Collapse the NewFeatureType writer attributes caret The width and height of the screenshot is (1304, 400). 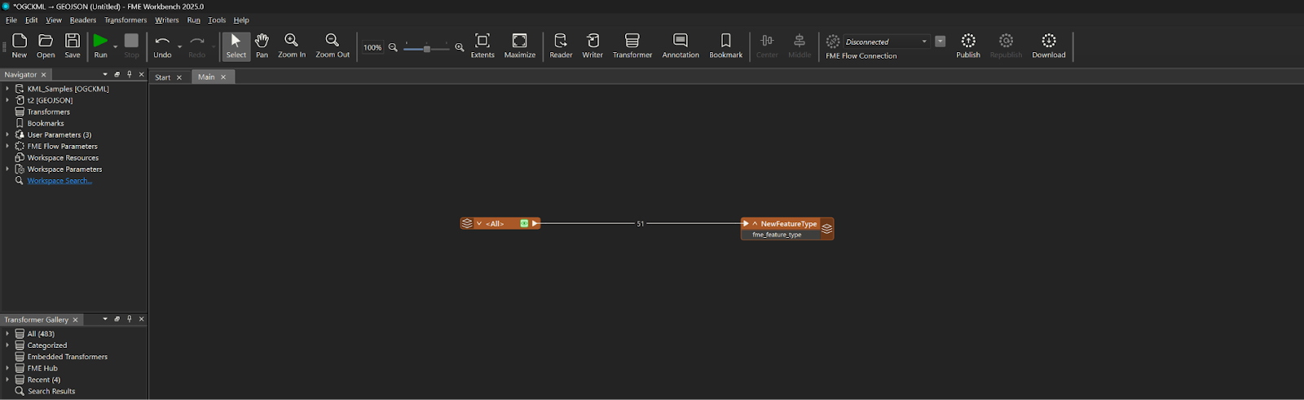click(755, 223)
